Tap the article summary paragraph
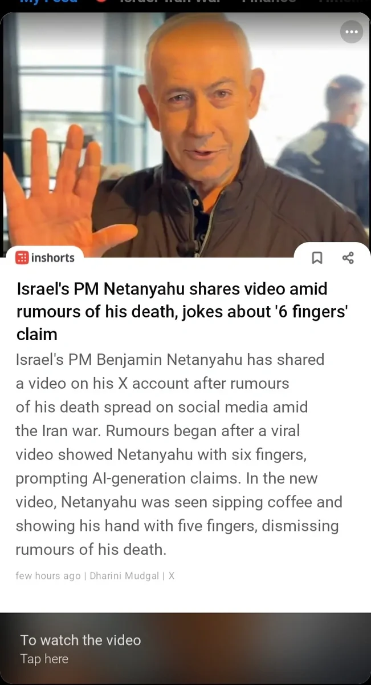The width and height of the screenshot is (371, 685). tap(179, 454)
